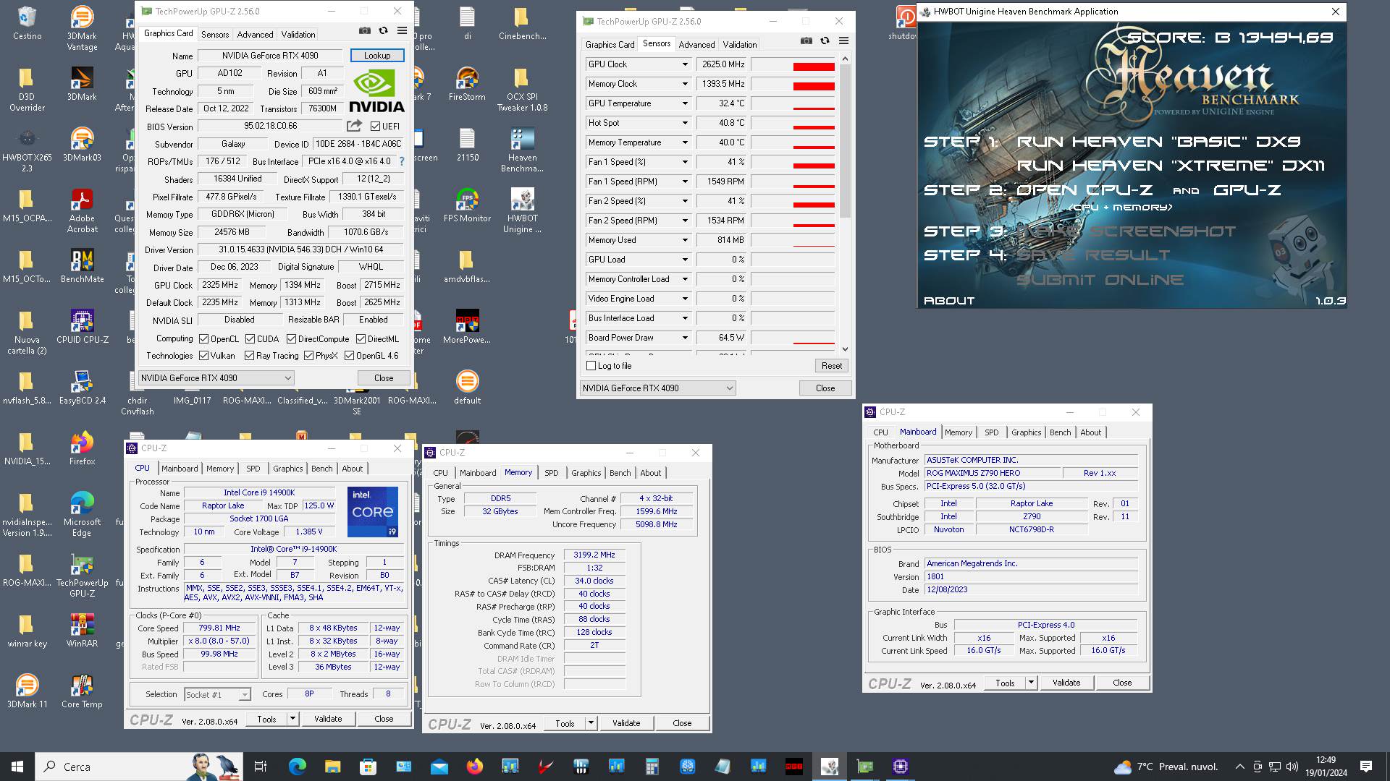Click the scroll down arrow in GPU-Z Sensors
Screen dimensions: 1390x781
pyautogui.click(x=845, y=349)
